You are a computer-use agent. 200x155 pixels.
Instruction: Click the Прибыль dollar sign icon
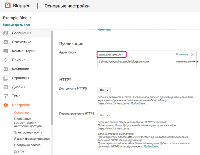pyautogui.click(x=6, y=60)
